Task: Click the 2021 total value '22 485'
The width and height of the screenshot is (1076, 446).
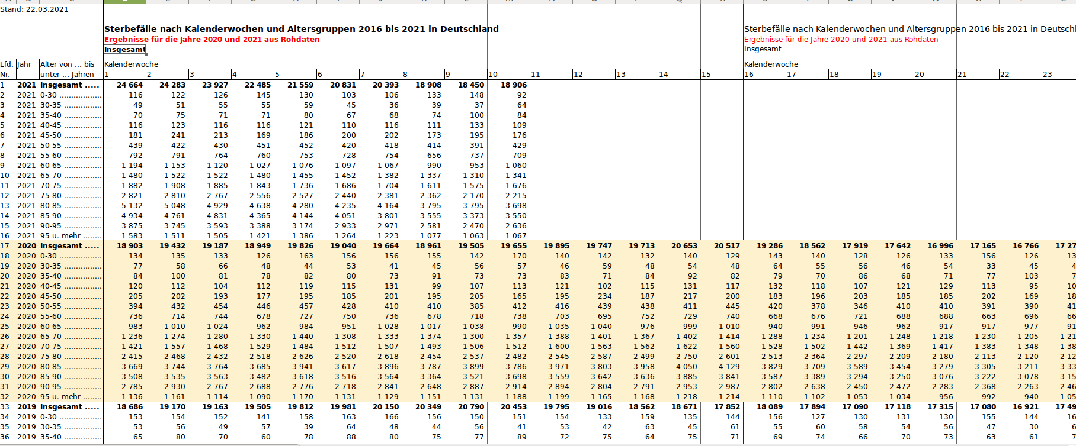Action: click(258, 85)
